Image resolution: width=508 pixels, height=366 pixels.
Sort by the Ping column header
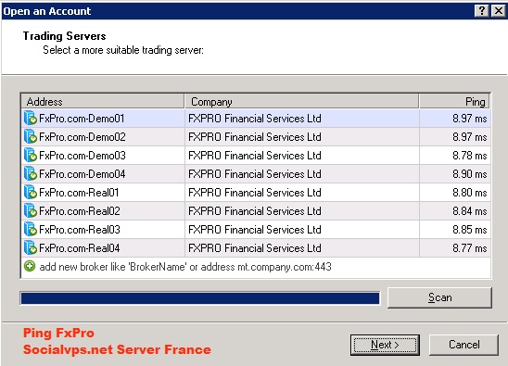454,101
